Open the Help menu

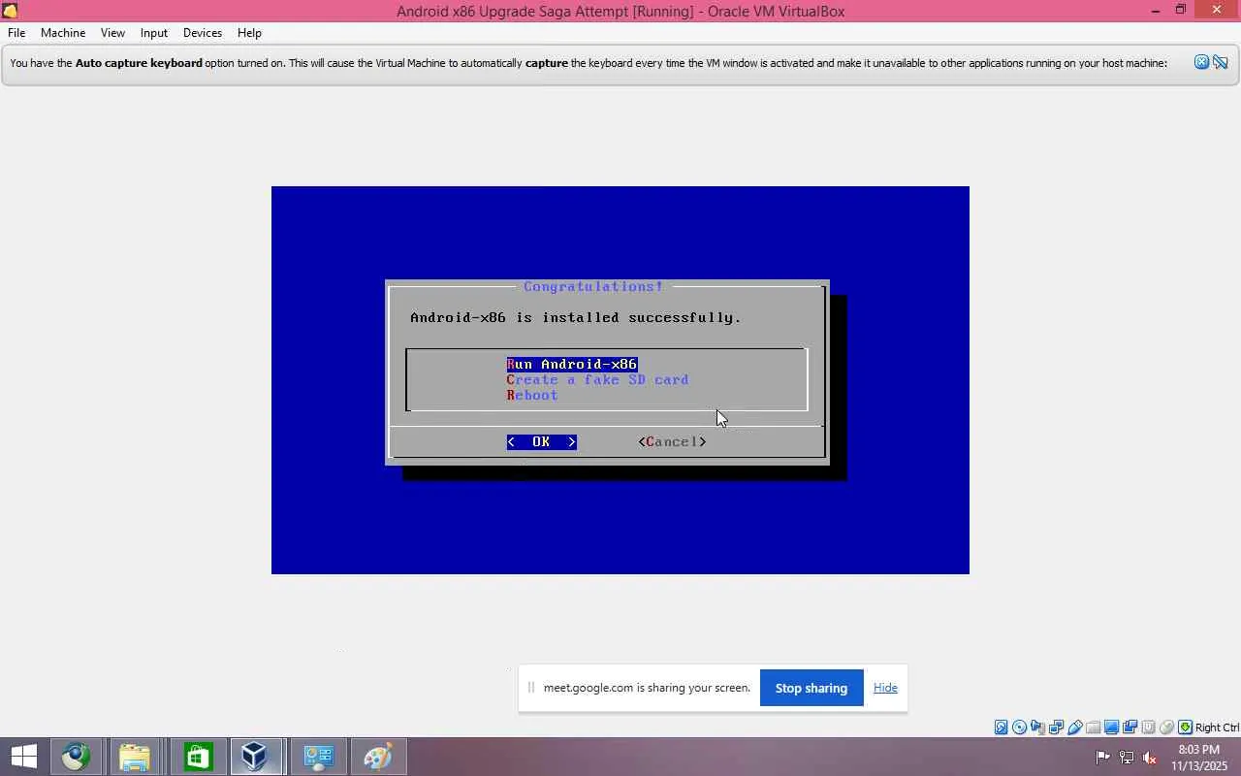pos(249,33)
